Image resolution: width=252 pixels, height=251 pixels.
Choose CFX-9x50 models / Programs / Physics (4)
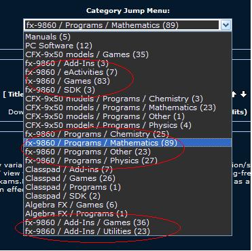pos(128,125)
